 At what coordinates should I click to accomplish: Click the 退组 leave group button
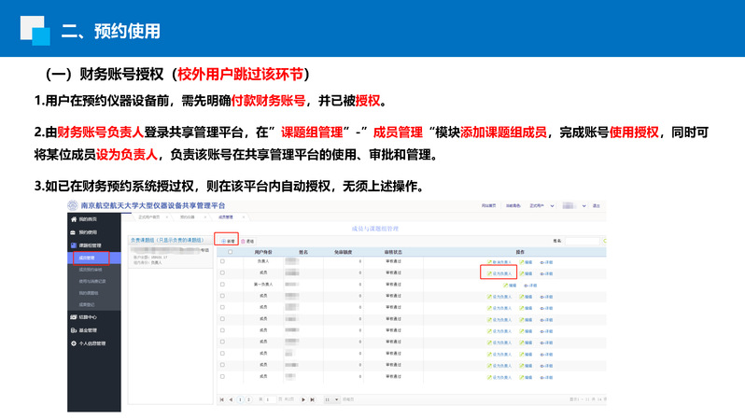click(x=247, y=241)
